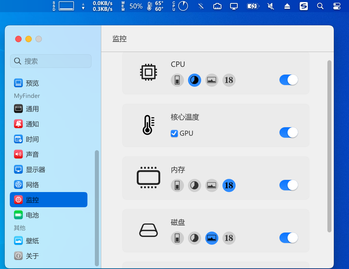Screen dimensions: 349x269
Task: Uncheck the GPU temperature checkbox
Action: tap(174, 133)
